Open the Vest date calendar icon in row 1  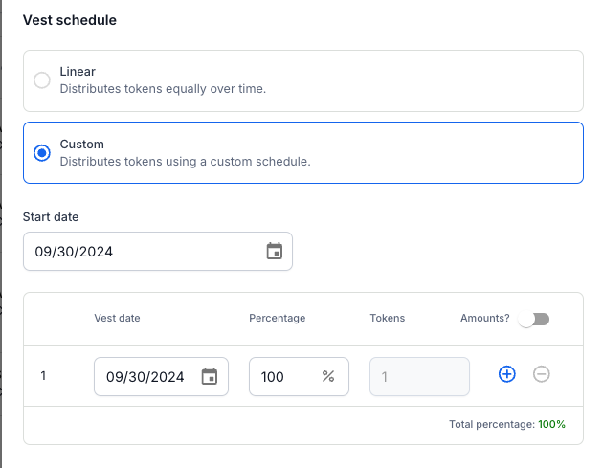[210, 376]
